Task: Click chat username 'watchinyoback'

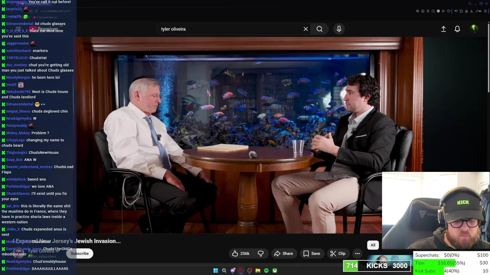Action: (x=18, y=51)
